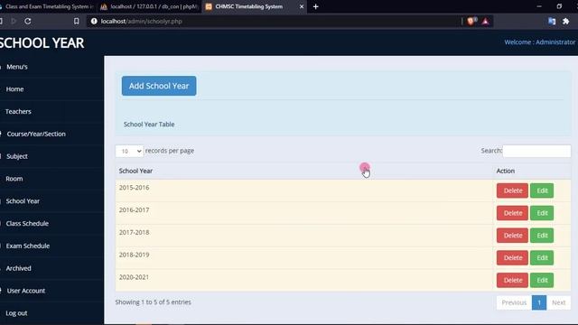Select page 1 in pagination
The height and width of the screenshot is (325, 578).
(x=539, y=302)
